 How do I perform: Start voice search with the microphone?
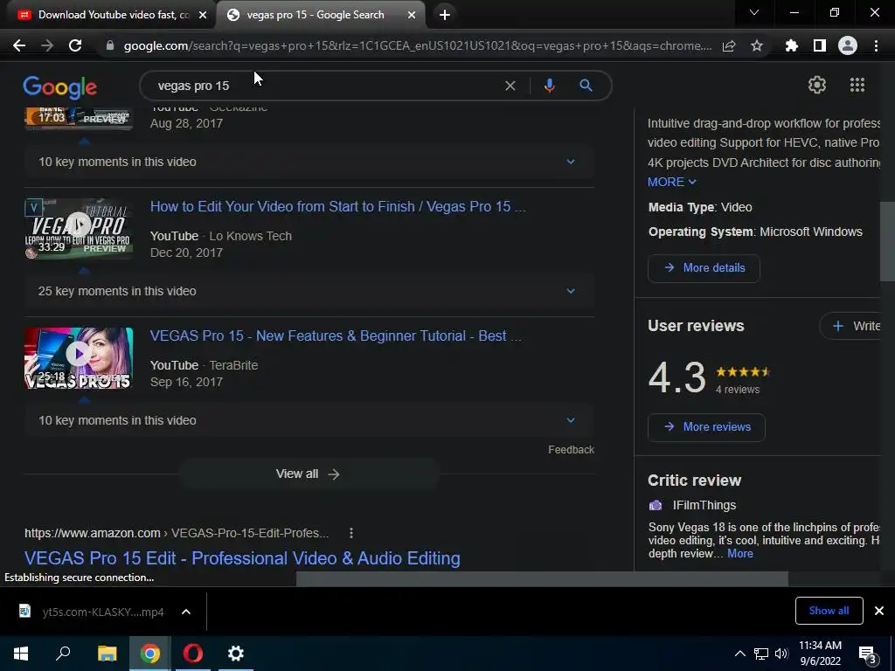click(549, 86)
